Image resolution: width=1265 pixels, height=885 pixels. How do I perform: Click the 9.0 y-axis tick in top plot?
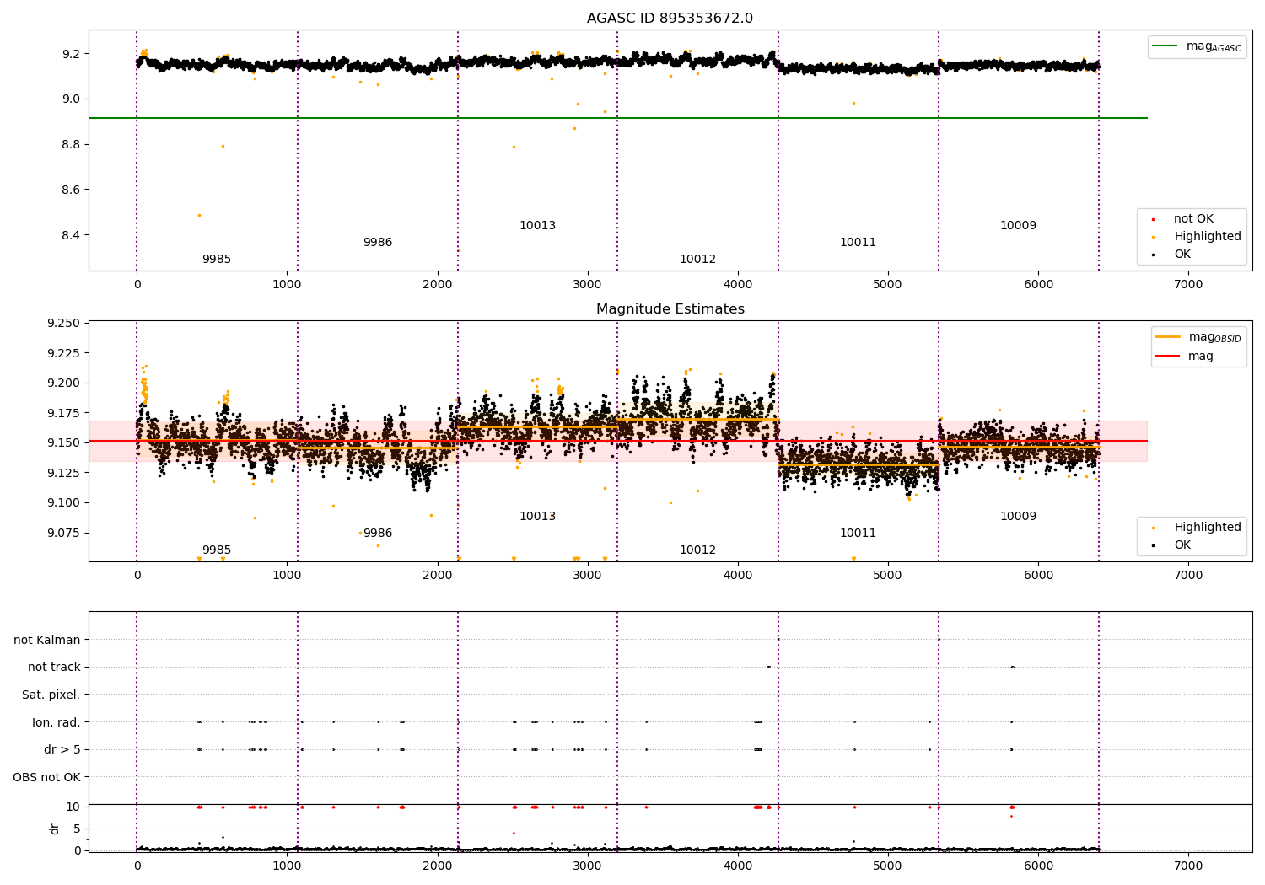(x=72, y=99)
